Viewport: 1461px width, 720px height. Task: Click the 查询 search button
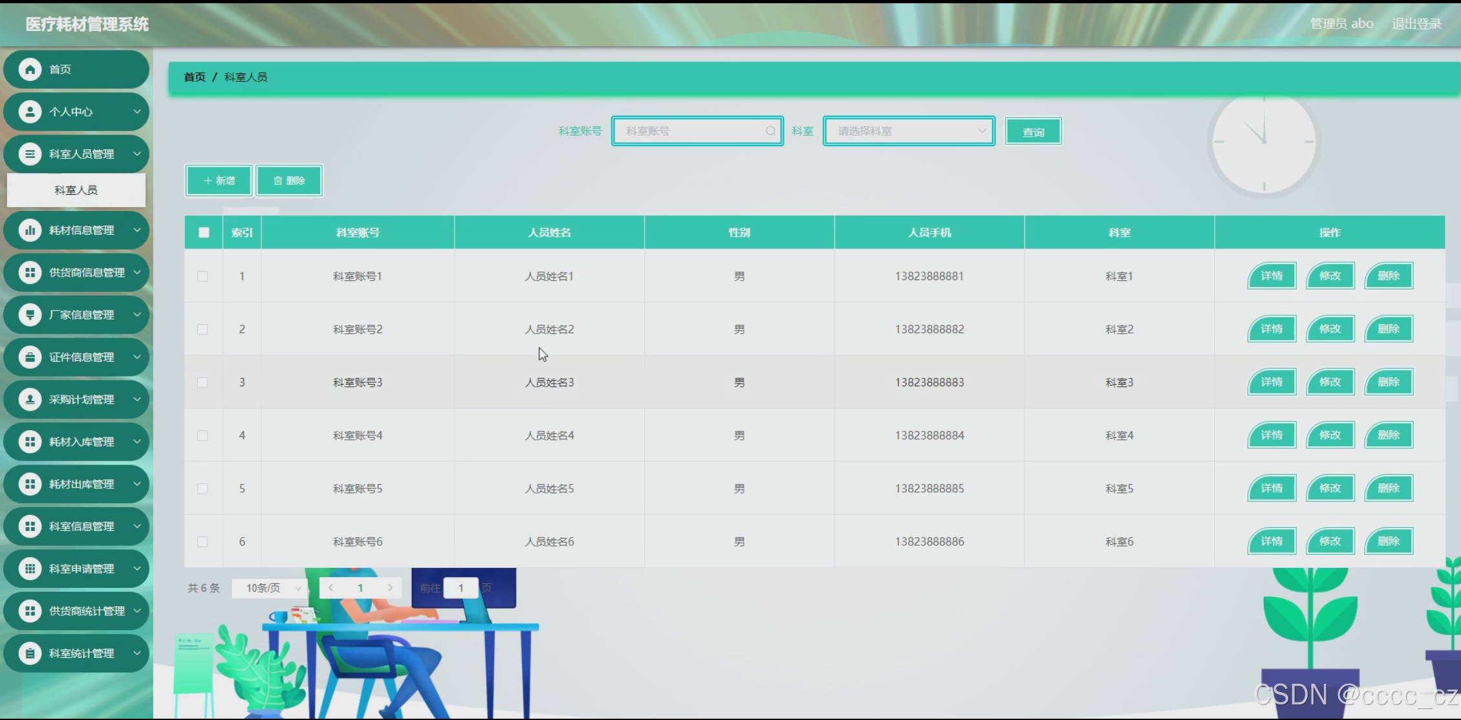coord(1033,132)
